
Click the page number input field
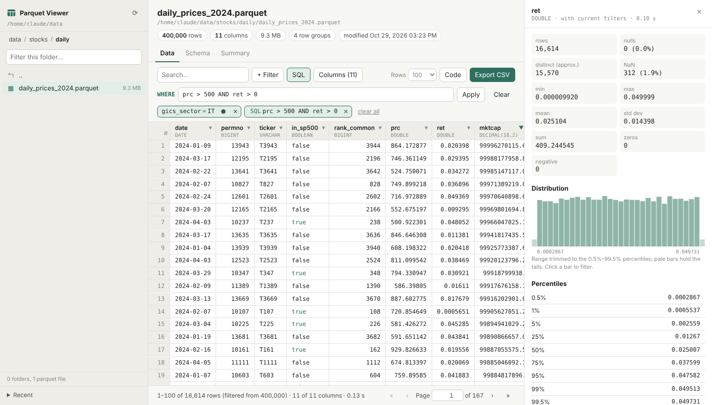(447, 396)
